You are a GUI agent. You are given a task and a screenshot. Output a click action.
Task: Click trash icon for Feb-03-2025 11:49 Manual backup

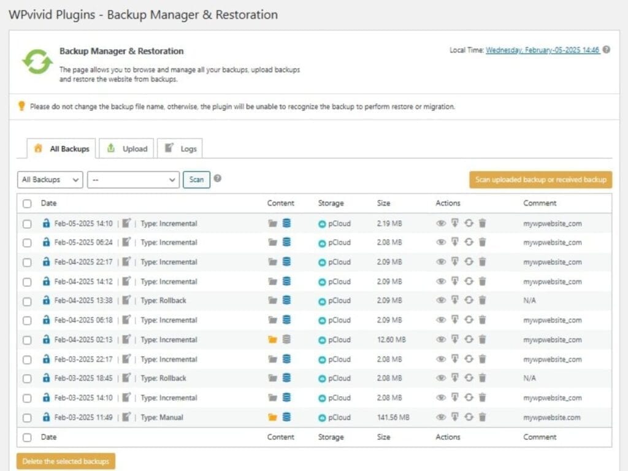coord(483,418)
